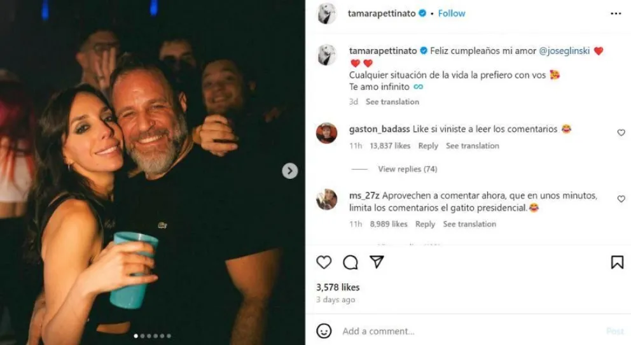This screenshot has width=631, height=345.
Task: Reply to gaston_badass's comment
Action: (x=428, y=146)
